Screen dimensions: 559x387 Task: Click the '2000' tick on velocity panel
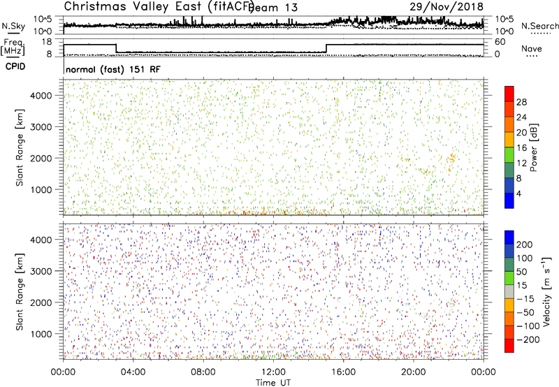click(x=41, y=302)
